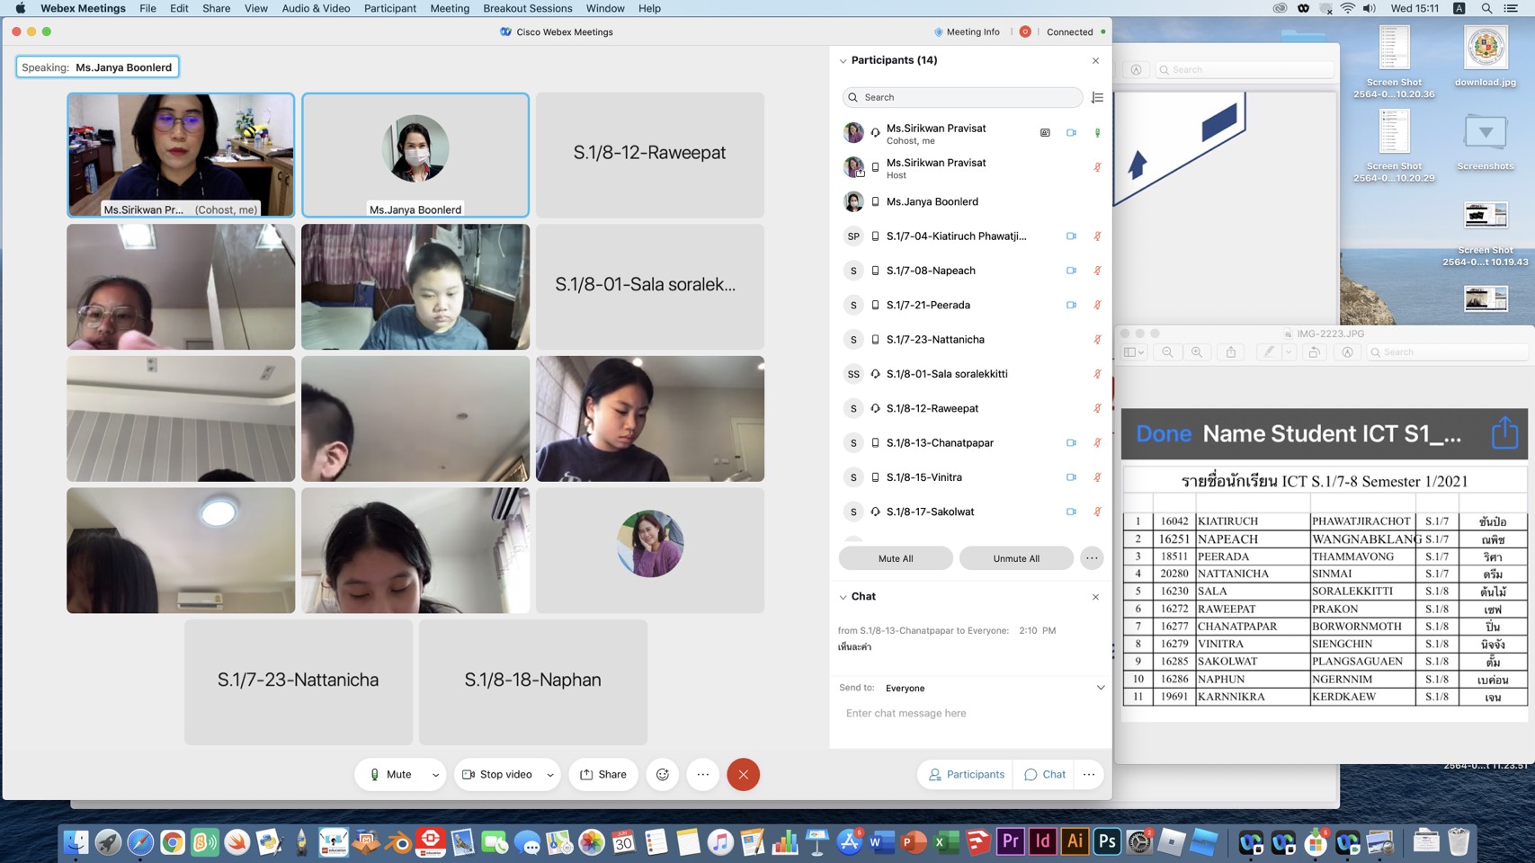Click the Enter chat message field
Screen dimensions: 1535x863
click(x=971, y=713)
